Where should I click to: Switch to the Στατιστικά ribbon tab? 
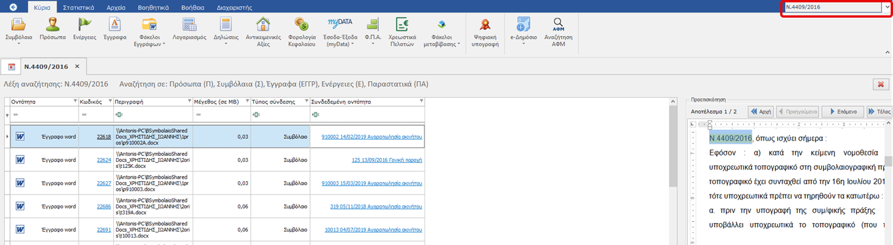78,7
